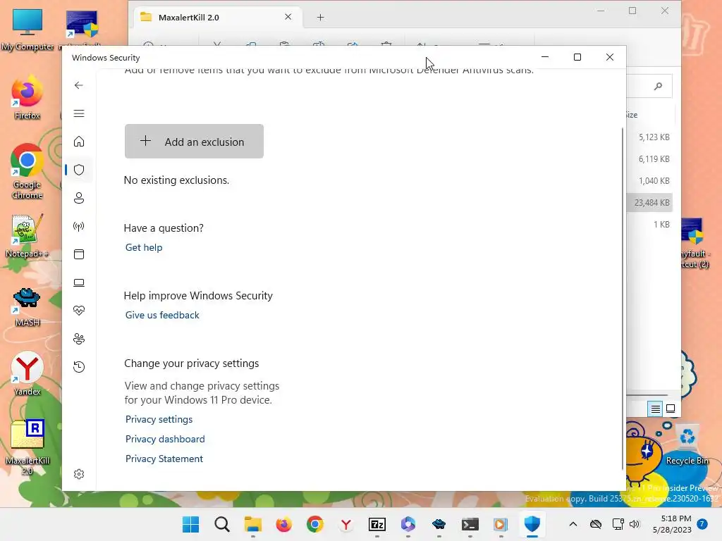Switch Explorer to details view
The height and width of the screenshot is (541, 722).
[x=655, y=409]
